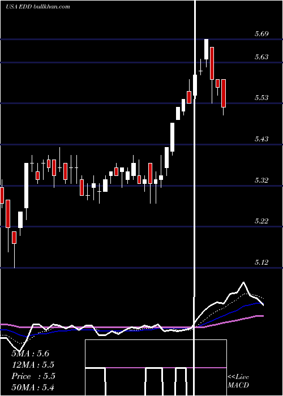Click the white vertical cursor line

pos(195,198)
